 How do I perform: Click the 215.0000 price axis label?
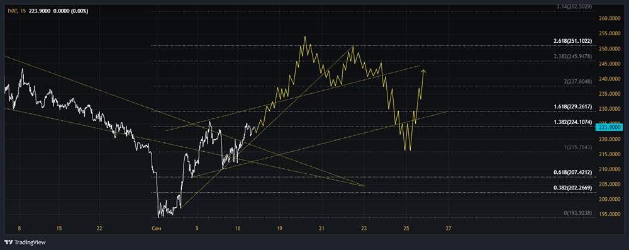(610, 154)
